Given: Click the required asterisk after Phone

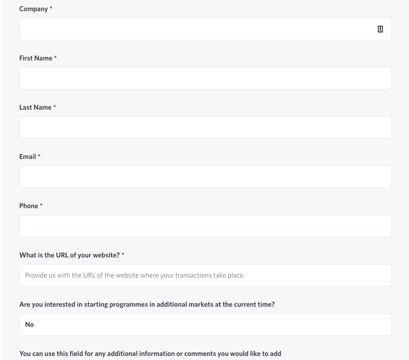Looking at the screenshot, I should [41, 206].
